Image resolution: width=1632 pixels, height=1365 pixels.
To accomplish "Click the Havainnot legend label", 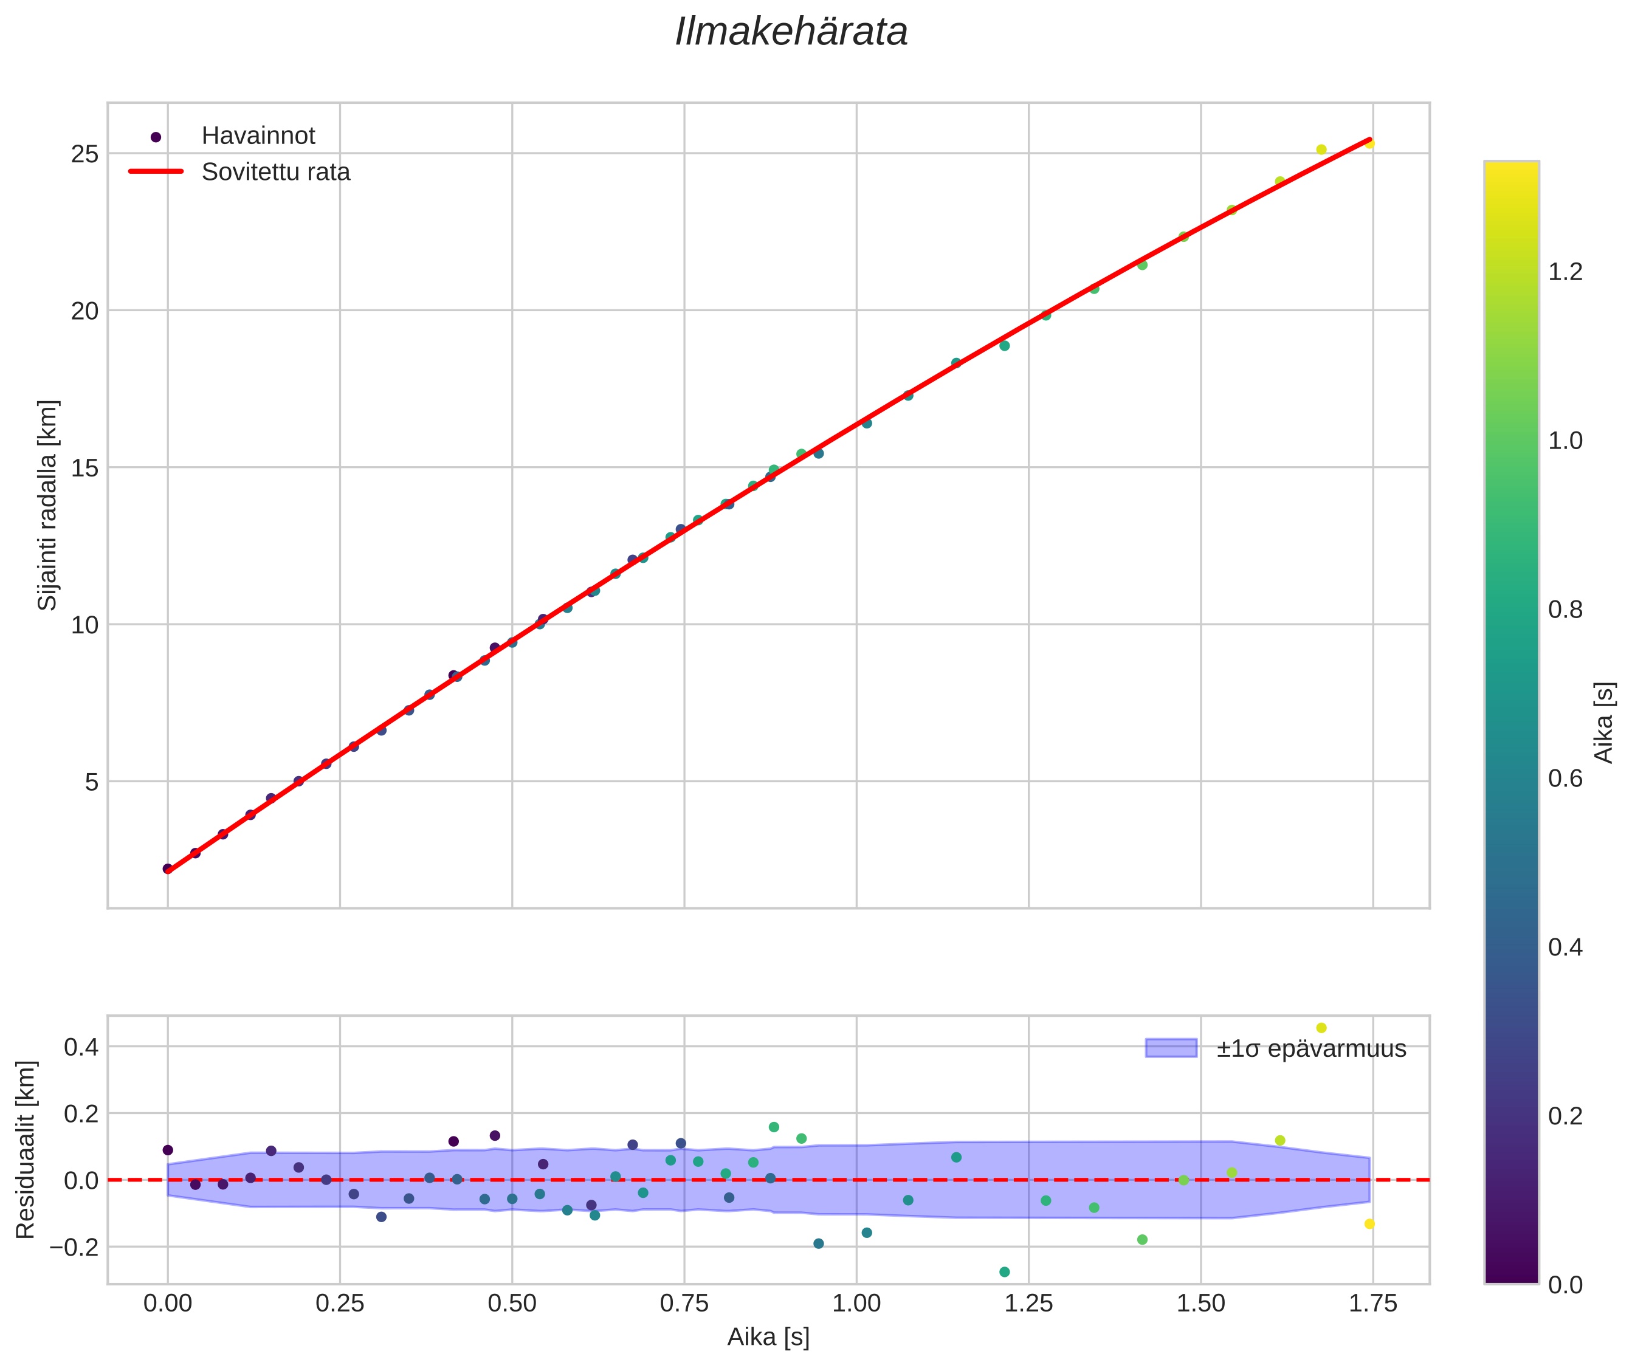I will (258, 136).
